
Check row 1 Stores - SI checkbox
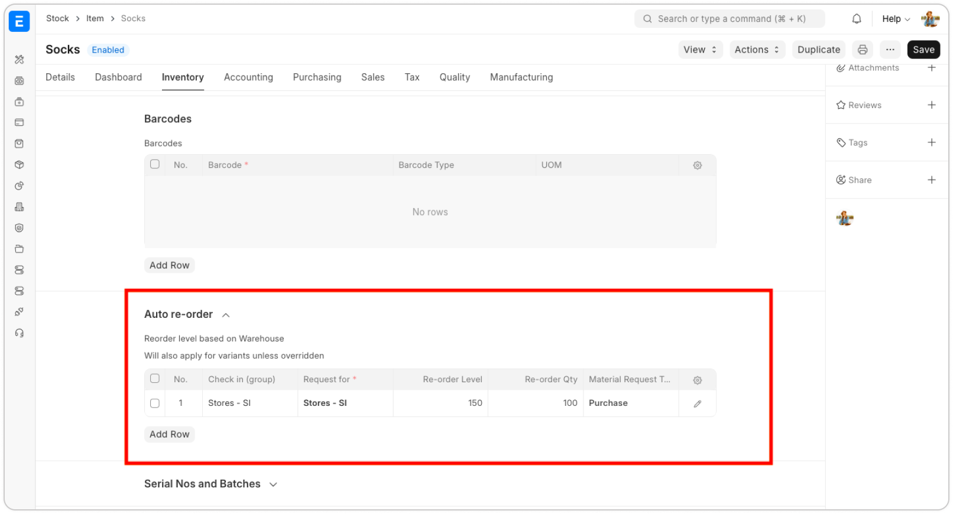(x=155, y=403)
